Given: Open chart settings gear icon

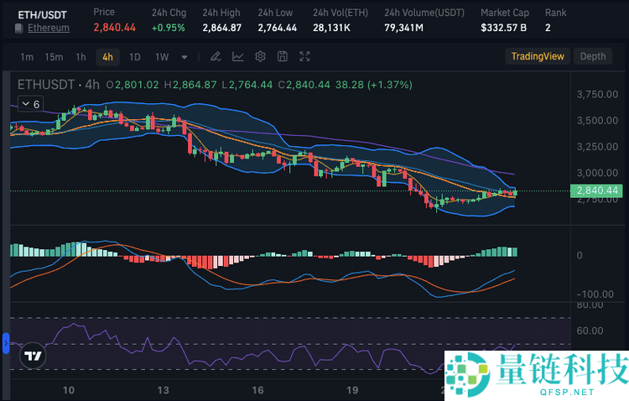Looking at the screenshot, I should 260,56.
